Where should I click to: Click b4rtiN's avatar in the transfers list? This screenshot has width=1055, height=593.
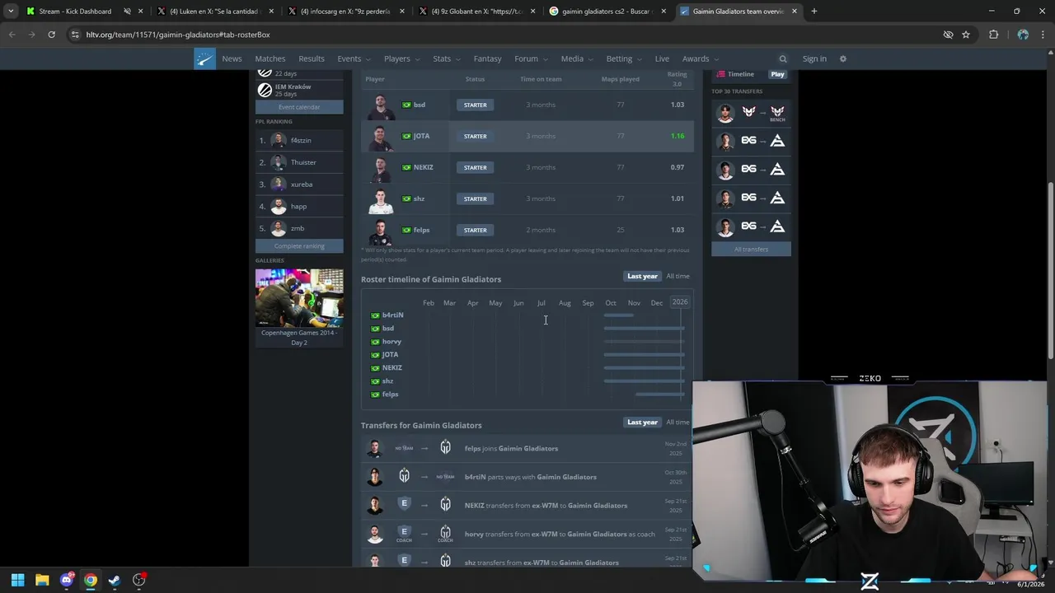tap(375, 477)
